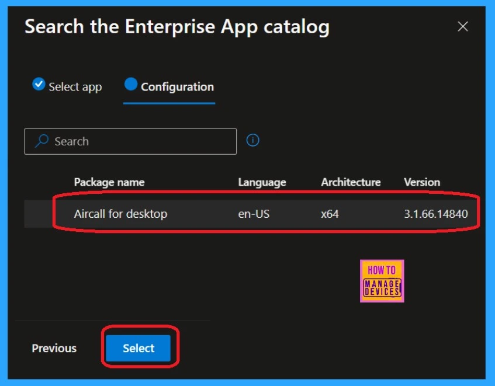This screenshot has width=495, height=386.
Task: Click the en-US language cell
Action: pyautogui.click(x=254, y=214)
